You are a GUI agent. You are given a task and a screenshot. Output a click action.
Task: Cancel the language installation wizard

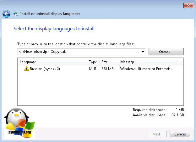180,134
